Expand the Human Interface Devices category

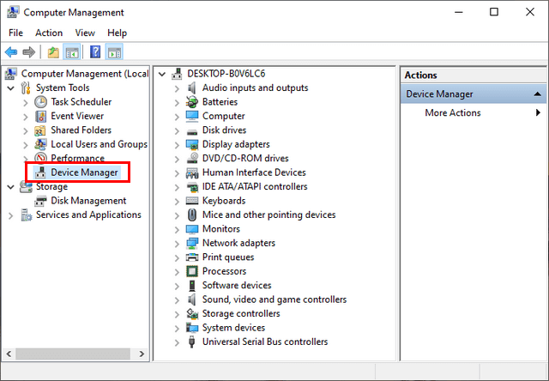(177, 173)
